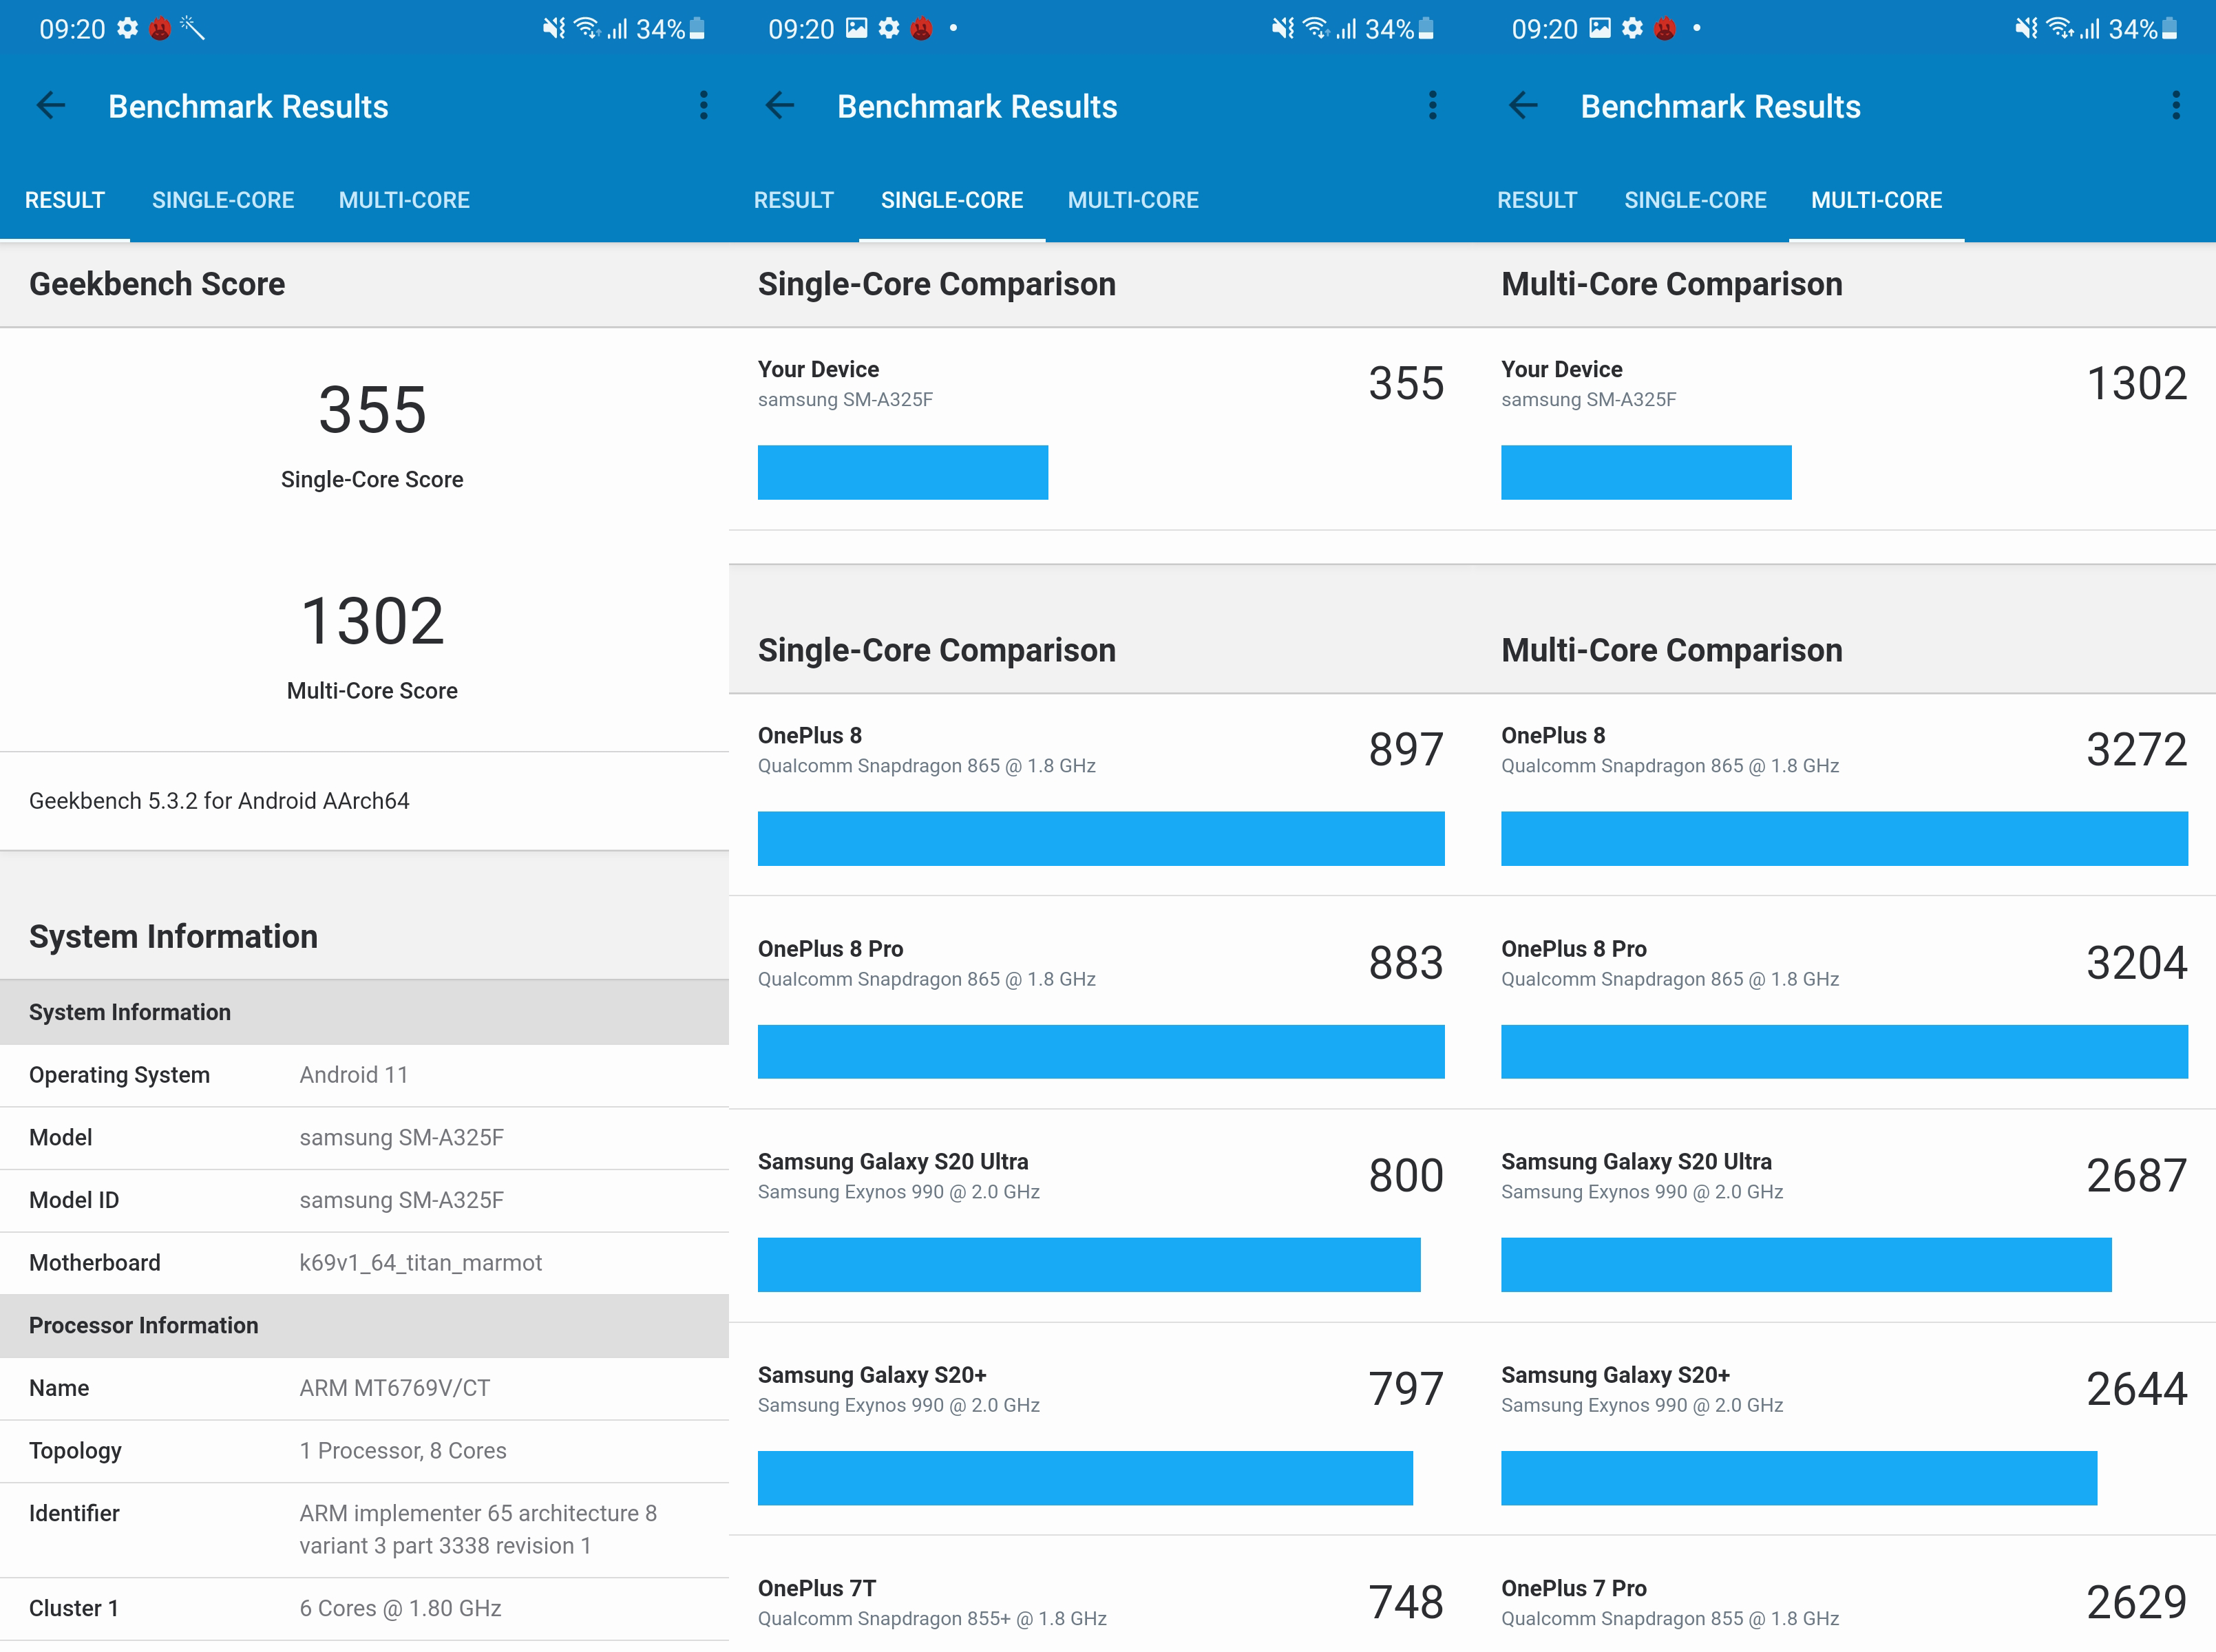
Task: Tap OnePlus 8 Pro multi-core entry 3204
Action: 1844,1002
